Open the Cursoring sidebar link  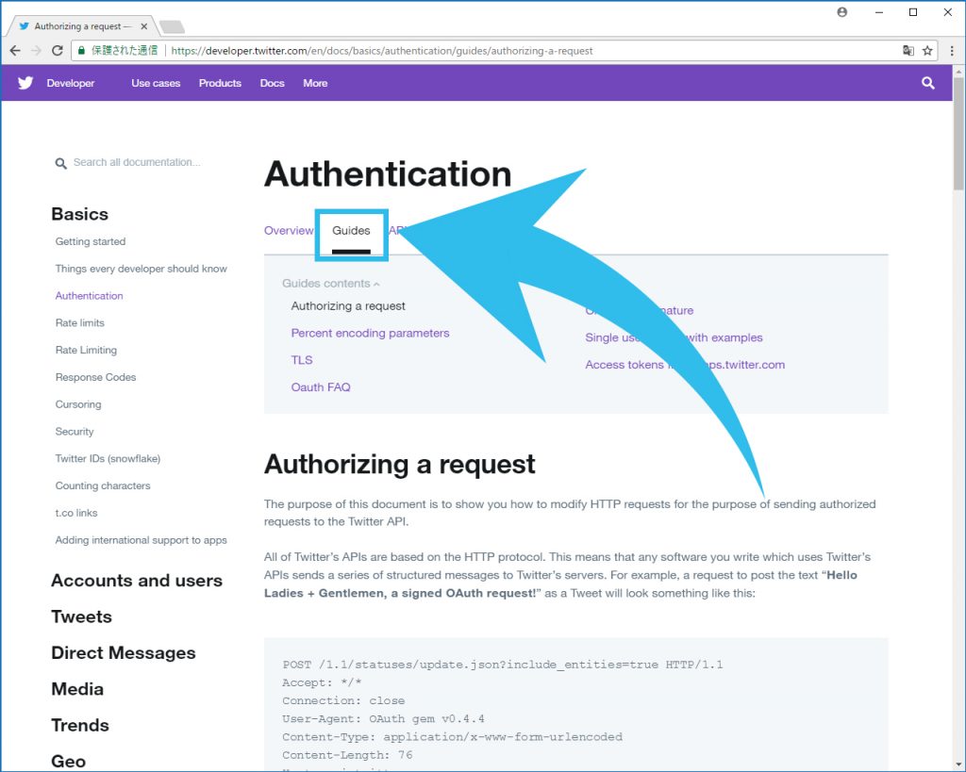click(78, 403)
